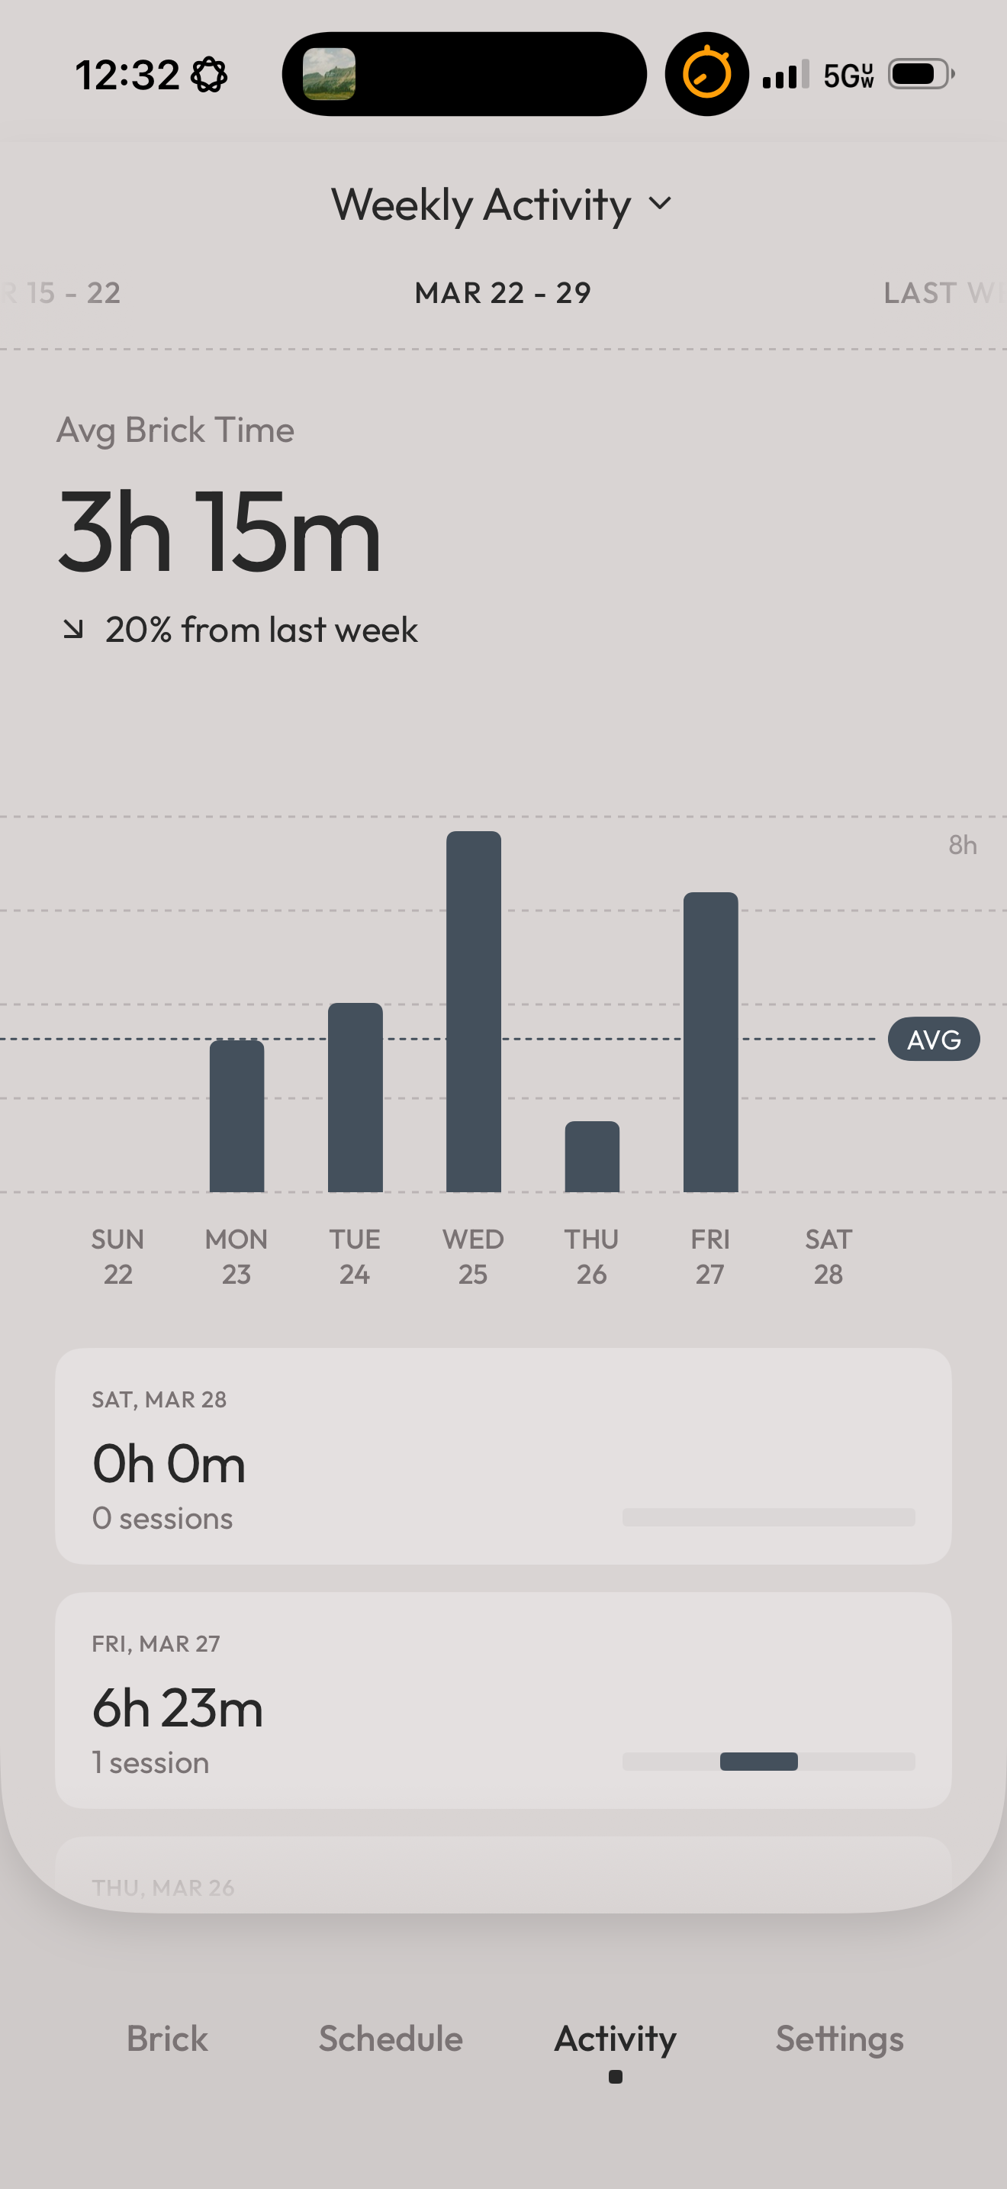Tap the landscape thumbnail in Dynamic Island
This screenshot has width=1007, height=2189.
click(x=330, y=74)
